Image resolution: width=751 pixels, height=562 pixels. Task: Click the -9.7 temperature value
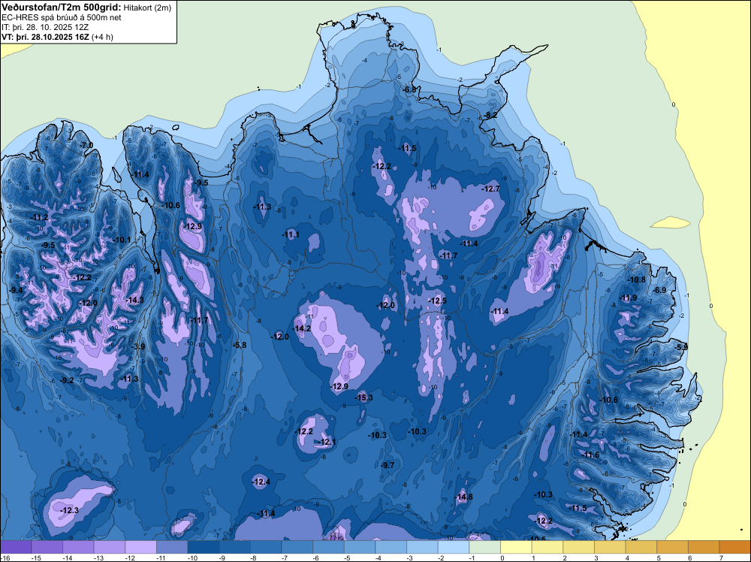click(388, 465)
